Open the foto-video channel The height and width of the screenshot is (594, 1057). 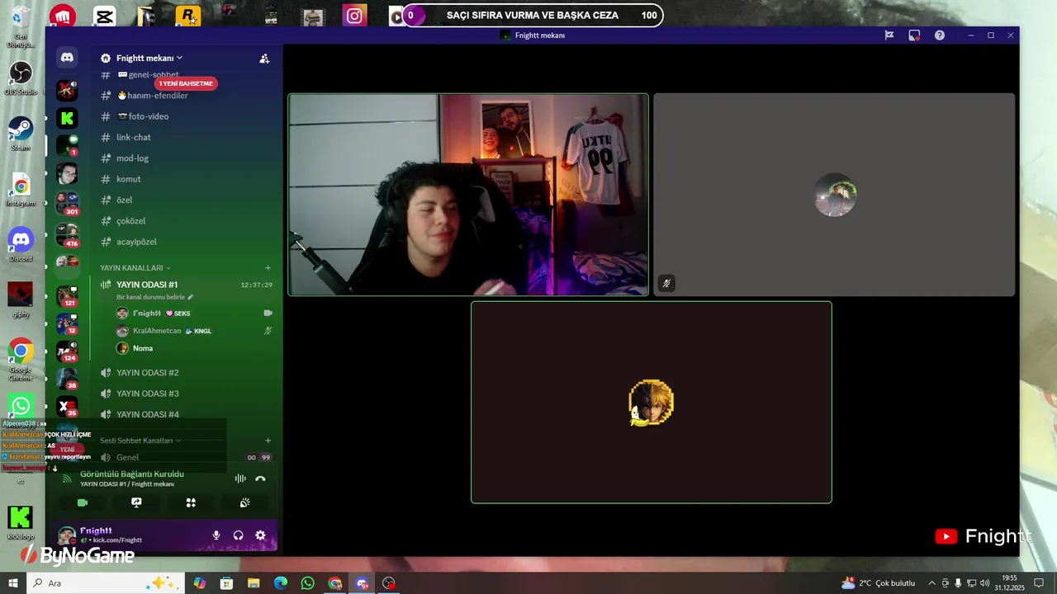[x=186, y=116]
